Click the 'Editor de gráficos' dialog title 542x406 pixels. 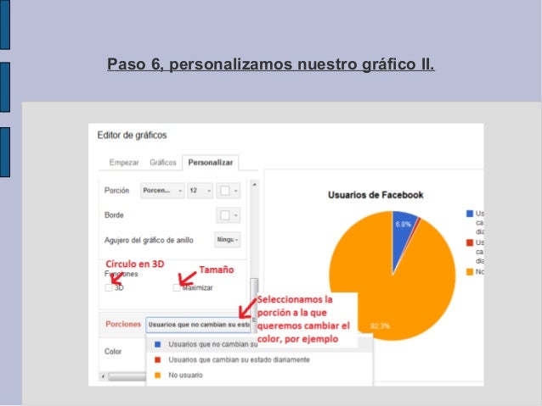(132, 136)
